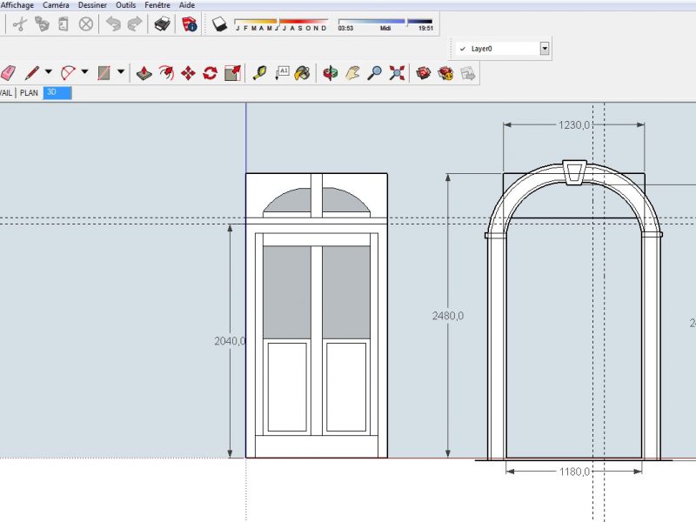Screen dimensions: 696x522
Task: Click the 2480,0 dimension label
Action: click(x=448, y=316)
